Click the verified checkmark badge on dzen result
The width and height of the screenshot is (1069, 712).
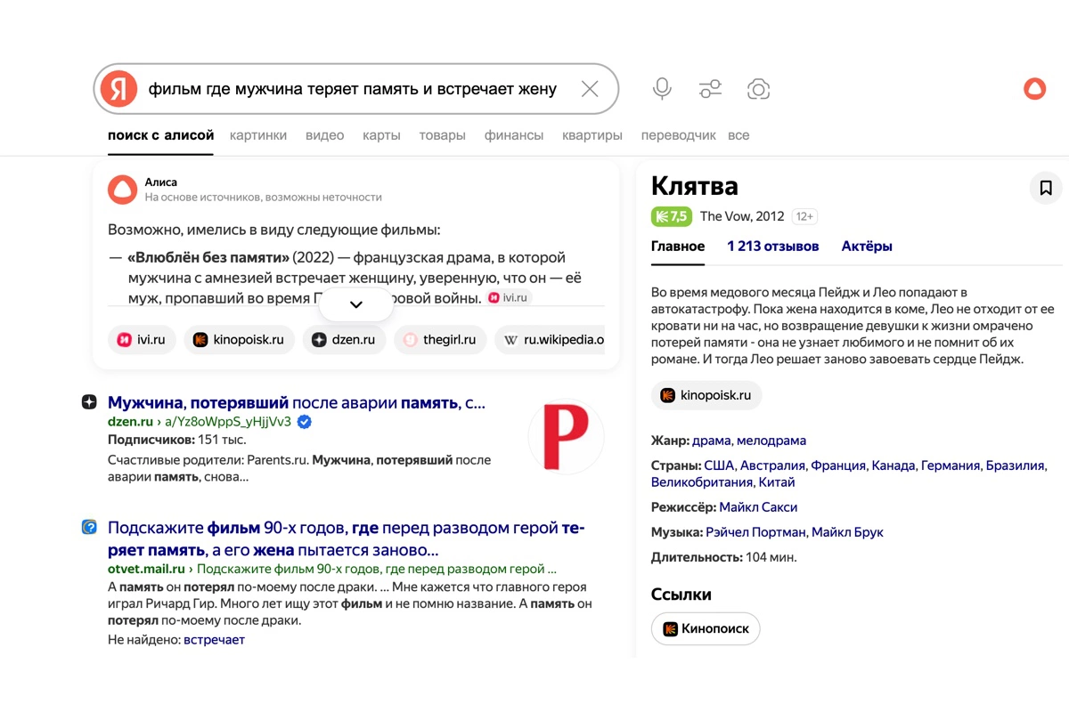point(304,422)
